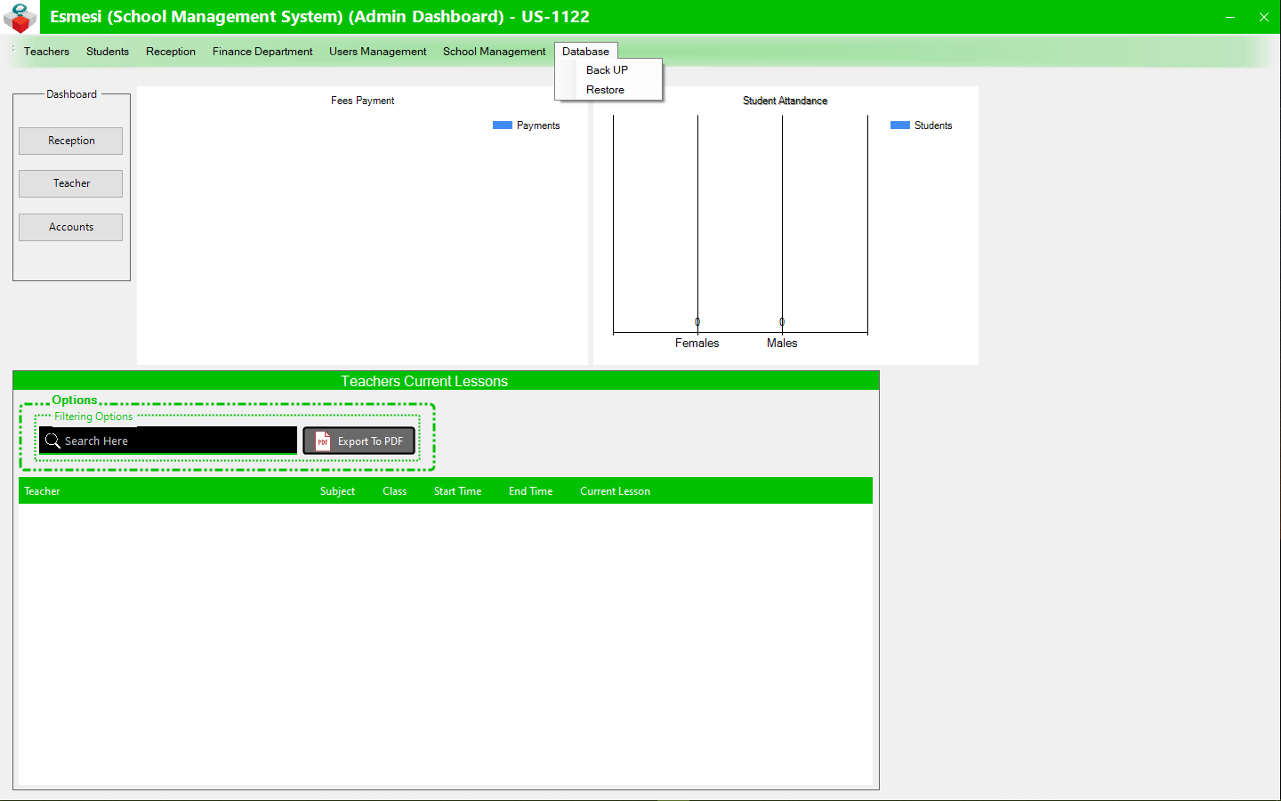Sort by the Subject column header
1281x801 pixels.
(x=337, y=491)
